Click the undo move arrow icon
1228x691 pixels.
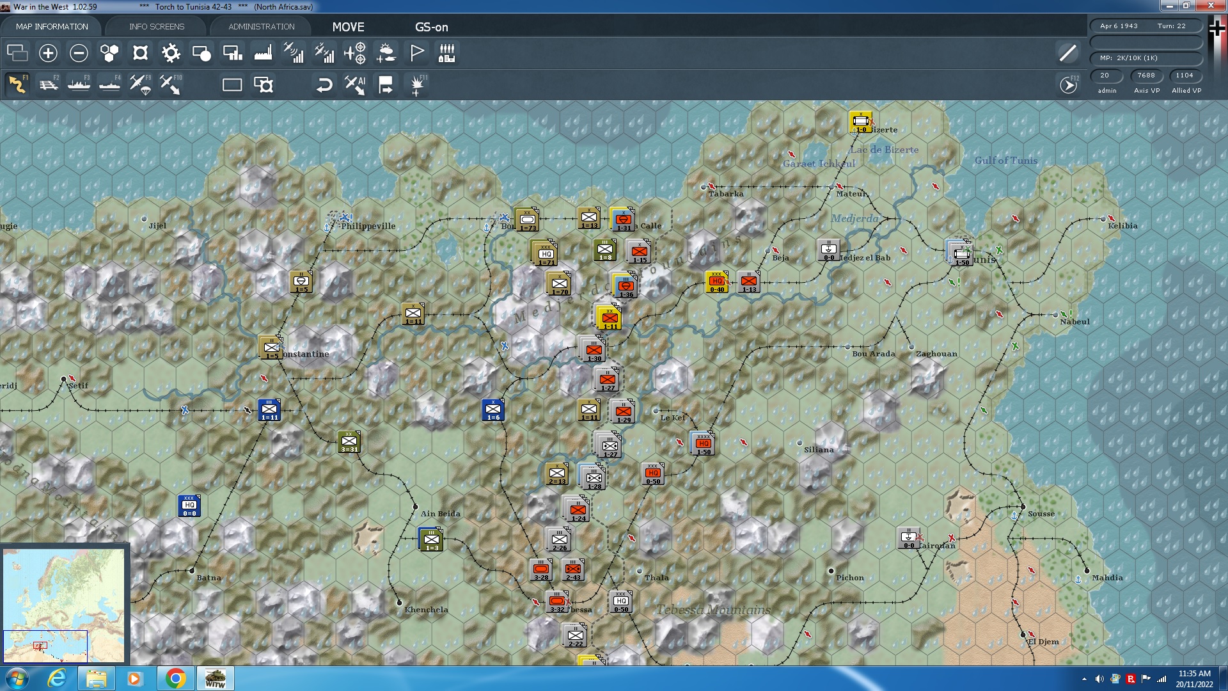tap(324, 84)
